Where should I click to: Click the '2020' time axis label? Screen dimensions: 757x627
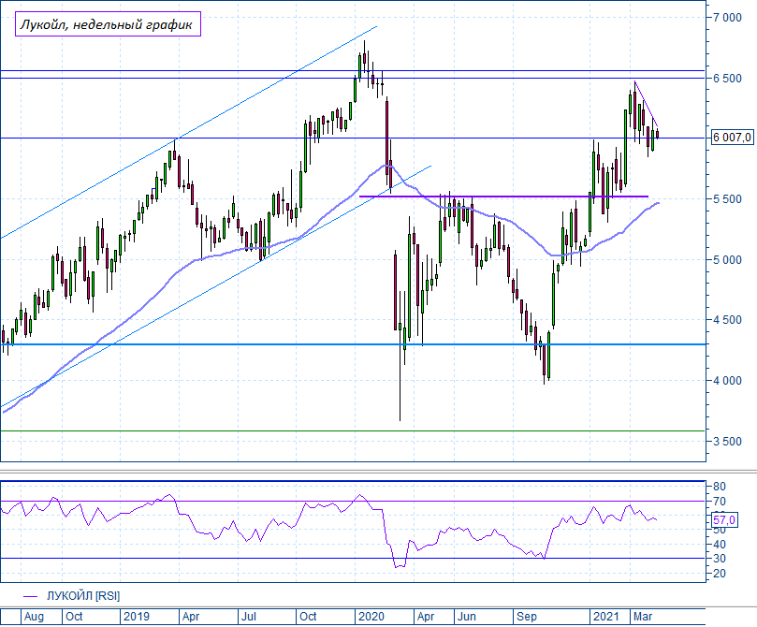(x=371, y=617)
